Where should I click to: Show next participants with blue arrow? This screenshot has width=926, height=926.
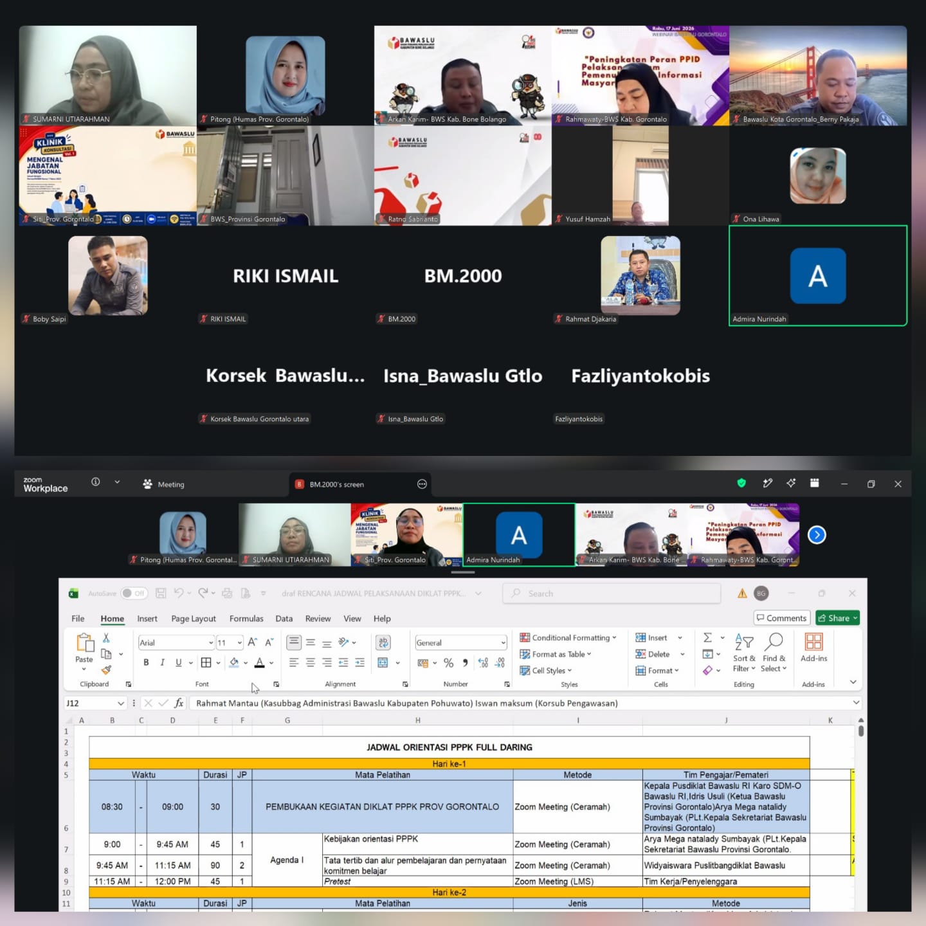pyautogui.click(x=817, y=534)
